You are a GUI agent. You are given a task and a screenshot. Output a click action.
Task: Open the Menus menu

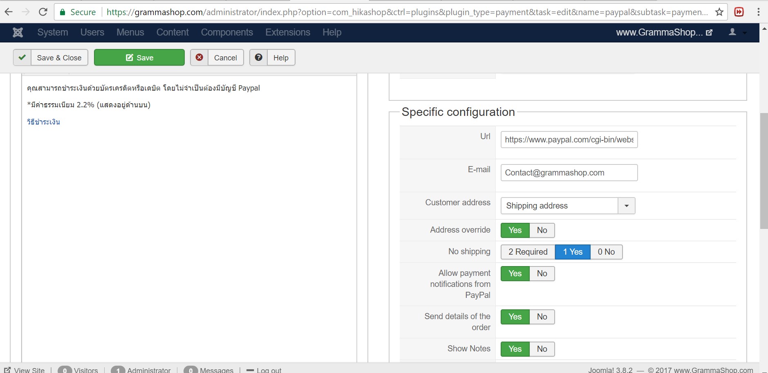click(x=130, y=32)
